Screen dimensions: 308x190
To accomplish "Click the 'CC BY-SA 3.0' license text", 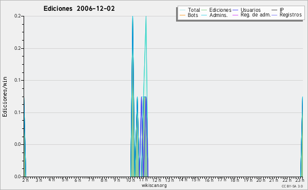I will [292, 186].
